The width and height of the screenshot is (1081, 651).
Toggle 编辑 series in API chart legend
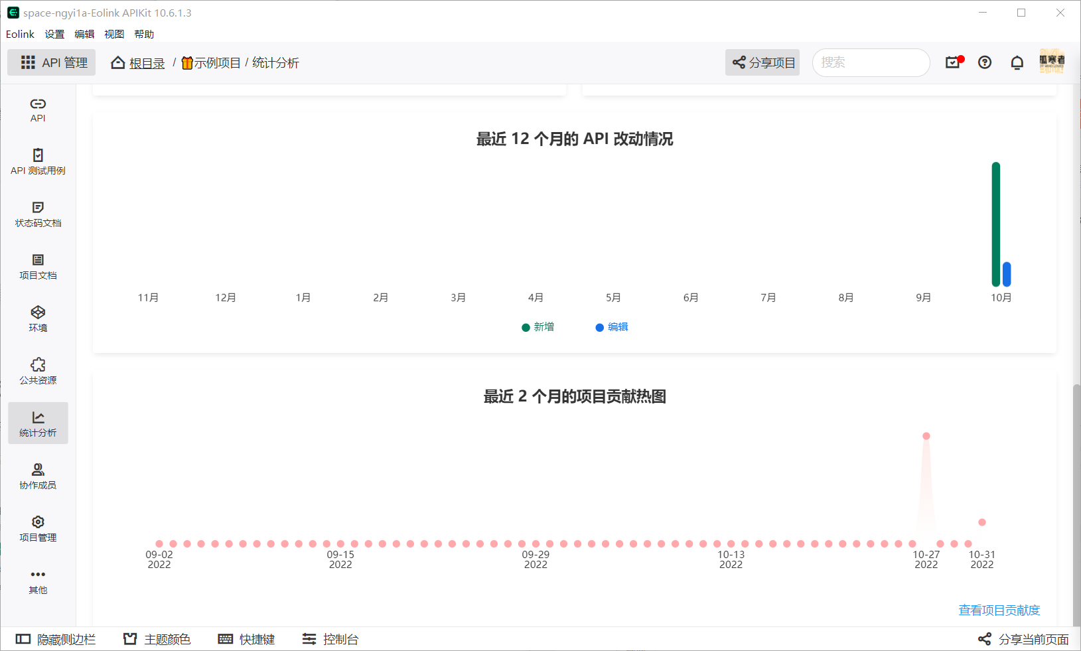pos(611,327)
